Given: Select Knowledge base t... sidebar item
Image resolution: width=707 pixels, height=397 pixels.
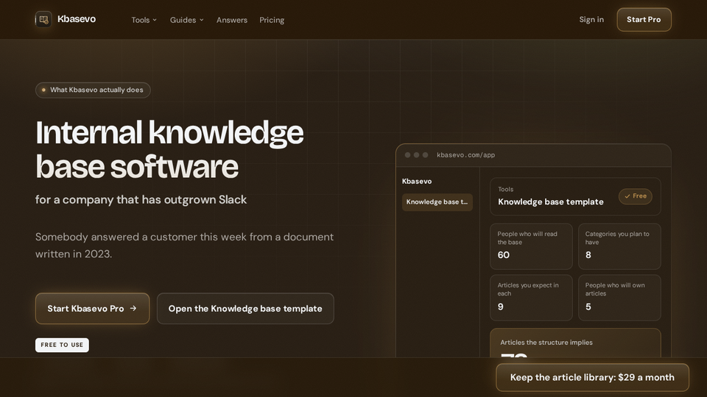Looking at the screenshot, I should tap(437, 202).
